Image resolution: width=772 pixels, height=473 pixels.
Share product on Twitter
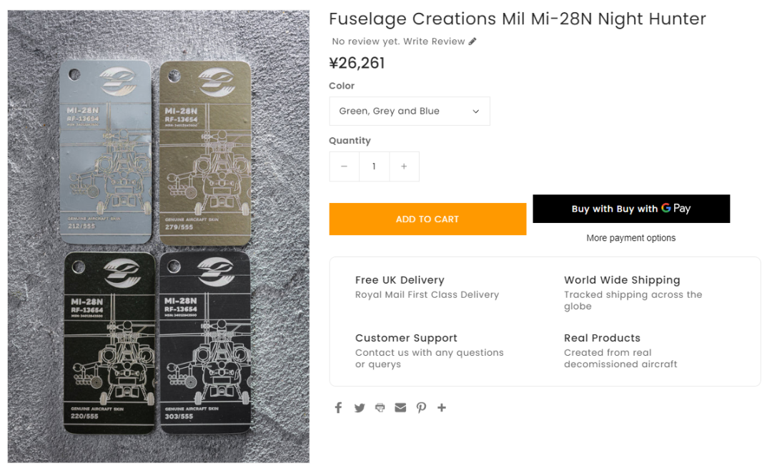(360, 407)
